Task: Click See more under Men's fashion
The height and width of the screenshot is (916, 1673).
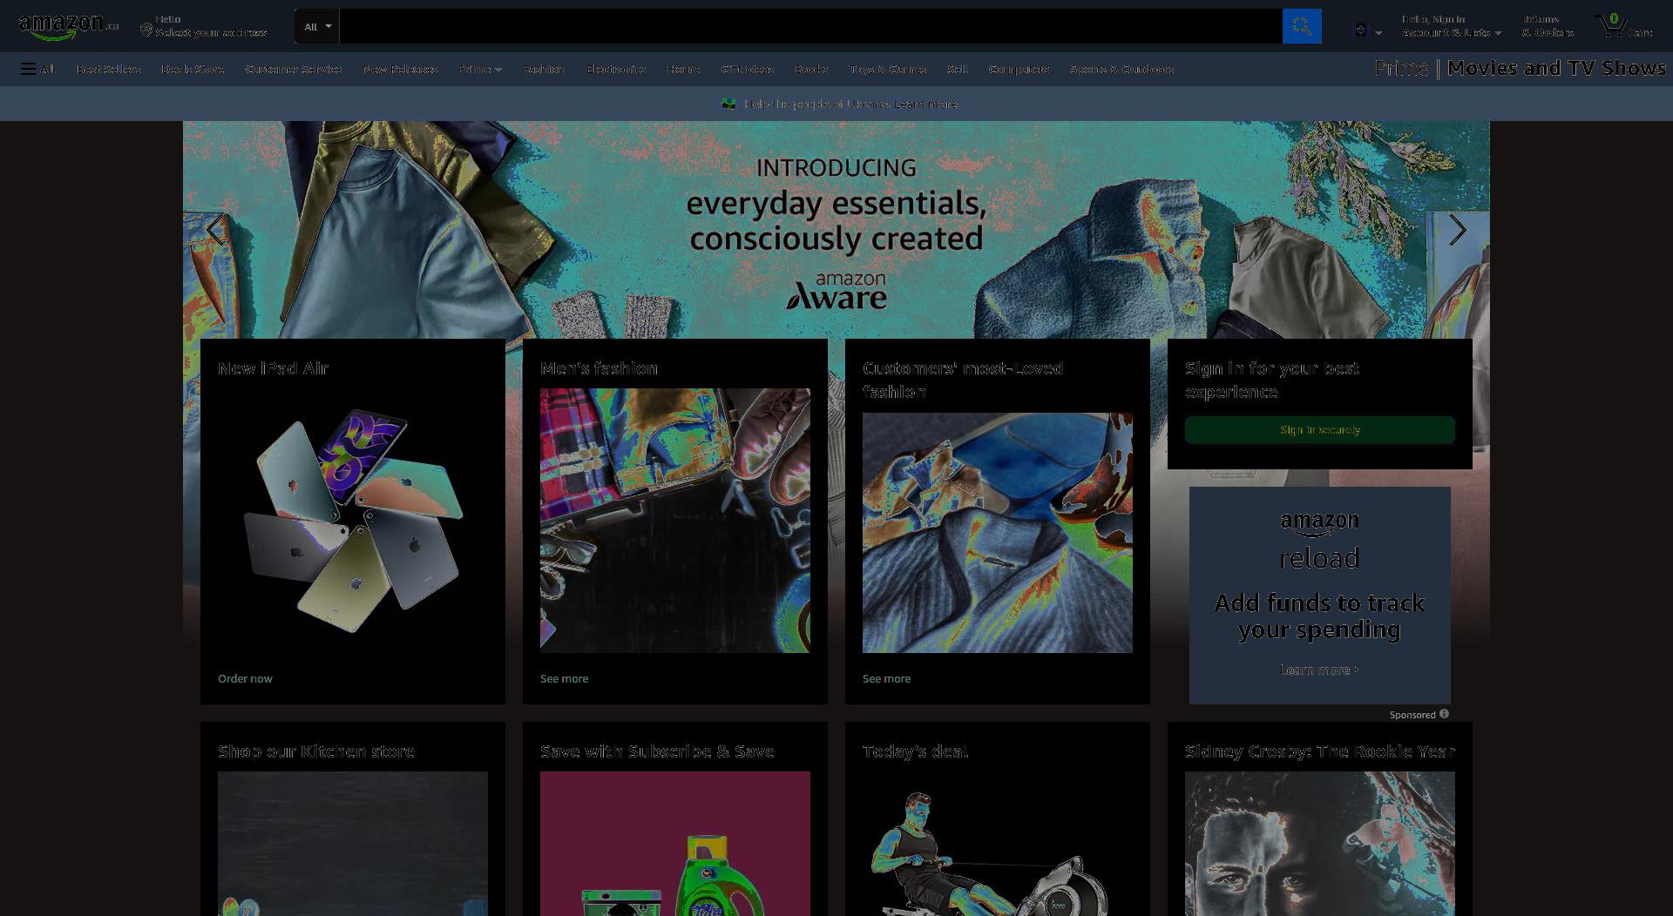Action: [564, 678]
